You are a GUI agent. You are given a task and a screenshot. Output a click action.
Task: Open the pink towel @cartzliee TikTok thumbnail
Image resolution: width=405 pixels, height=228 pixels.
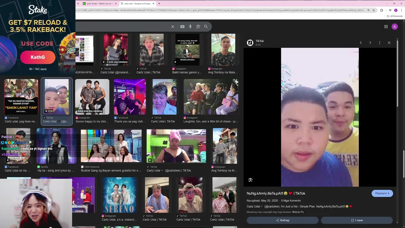click(x=176, y=146)
